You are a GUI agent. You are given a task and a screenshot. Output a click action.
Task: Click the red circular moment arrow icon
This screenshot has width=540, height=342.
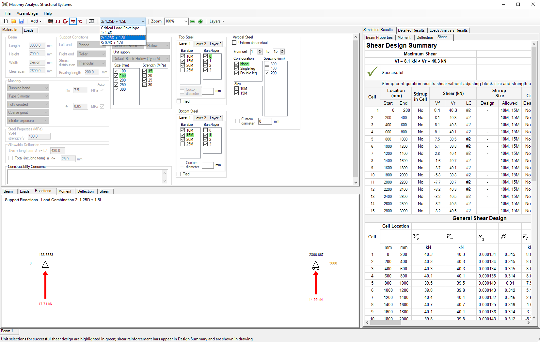pos(65,21)
